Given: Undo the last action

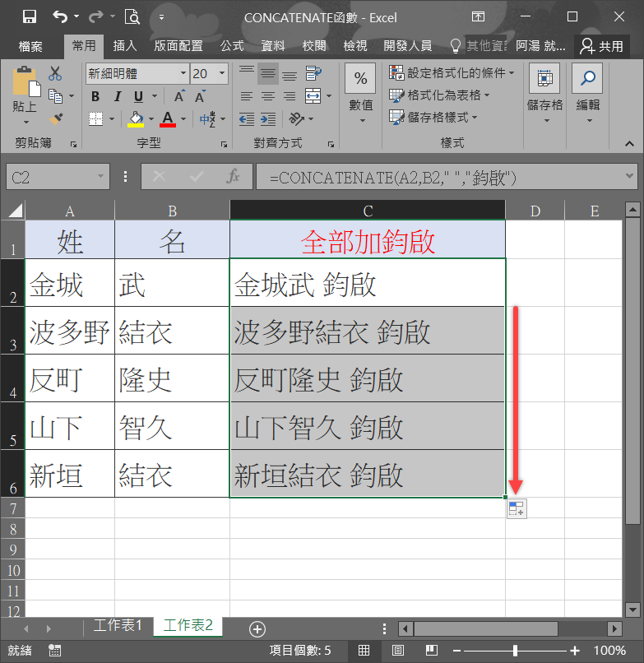Looking at the screenshot, I should (x=60, y=17).
